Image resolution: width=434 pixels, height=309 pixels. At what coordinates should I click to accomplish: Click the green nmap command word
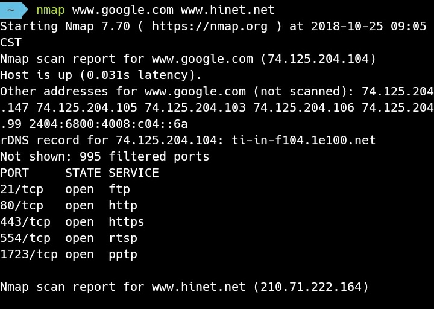click(x=51, y=10)
